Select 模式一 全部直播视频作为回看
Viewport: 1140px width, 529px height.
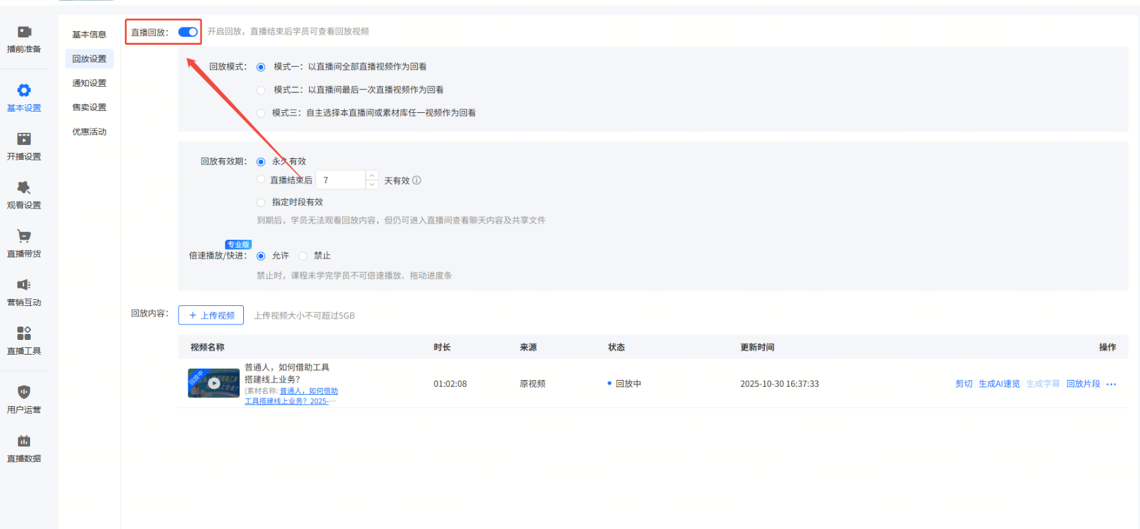coord(261,67)
